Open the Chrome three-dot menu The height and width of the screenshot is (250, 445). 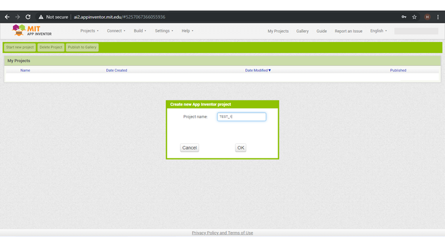[438, 17]
